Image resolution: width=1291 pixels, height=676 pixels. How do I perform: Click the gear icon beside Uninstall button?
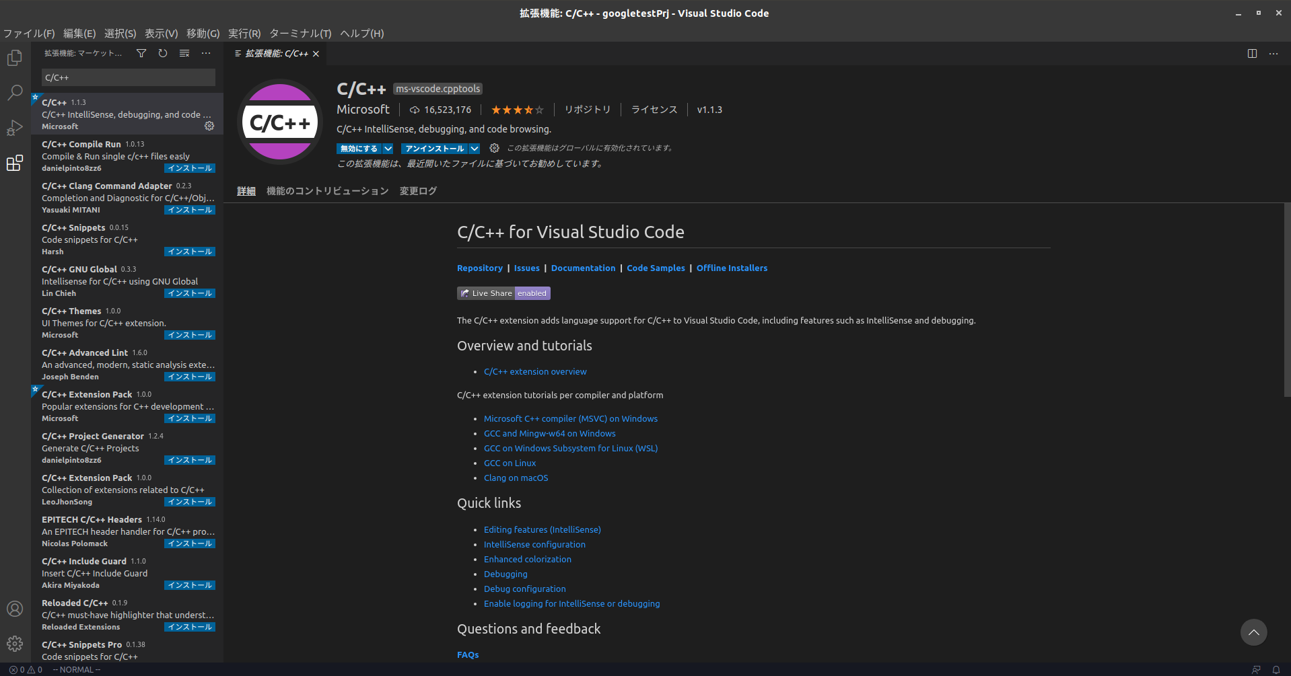[495, 148]
